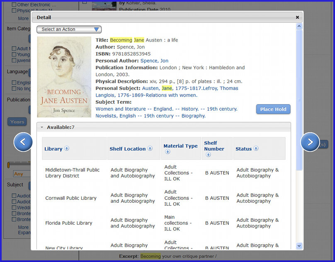Select the Florida Public Library row

(164, 223)
